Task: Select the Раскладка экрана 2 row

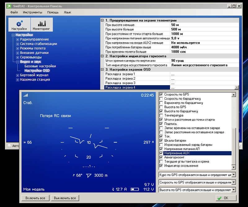Action: [172, 78]
